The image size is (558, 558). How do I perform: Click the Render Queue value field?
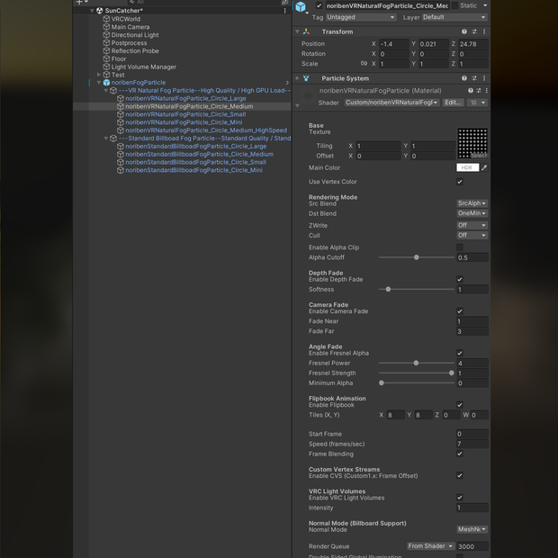pos(472,546)
